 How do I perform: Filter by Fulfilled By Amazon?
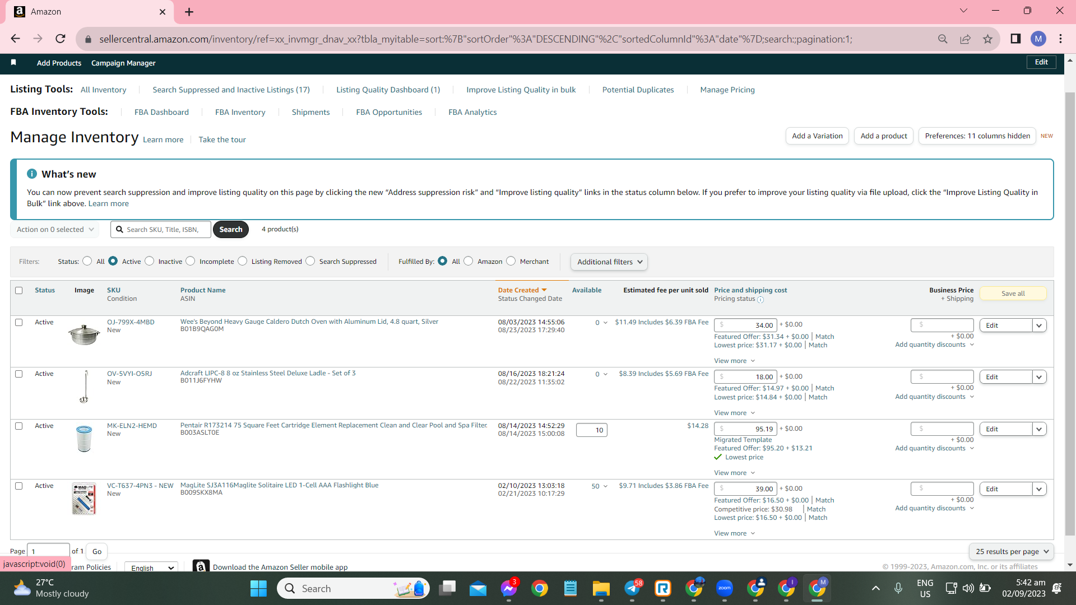[x=469, y=261]
